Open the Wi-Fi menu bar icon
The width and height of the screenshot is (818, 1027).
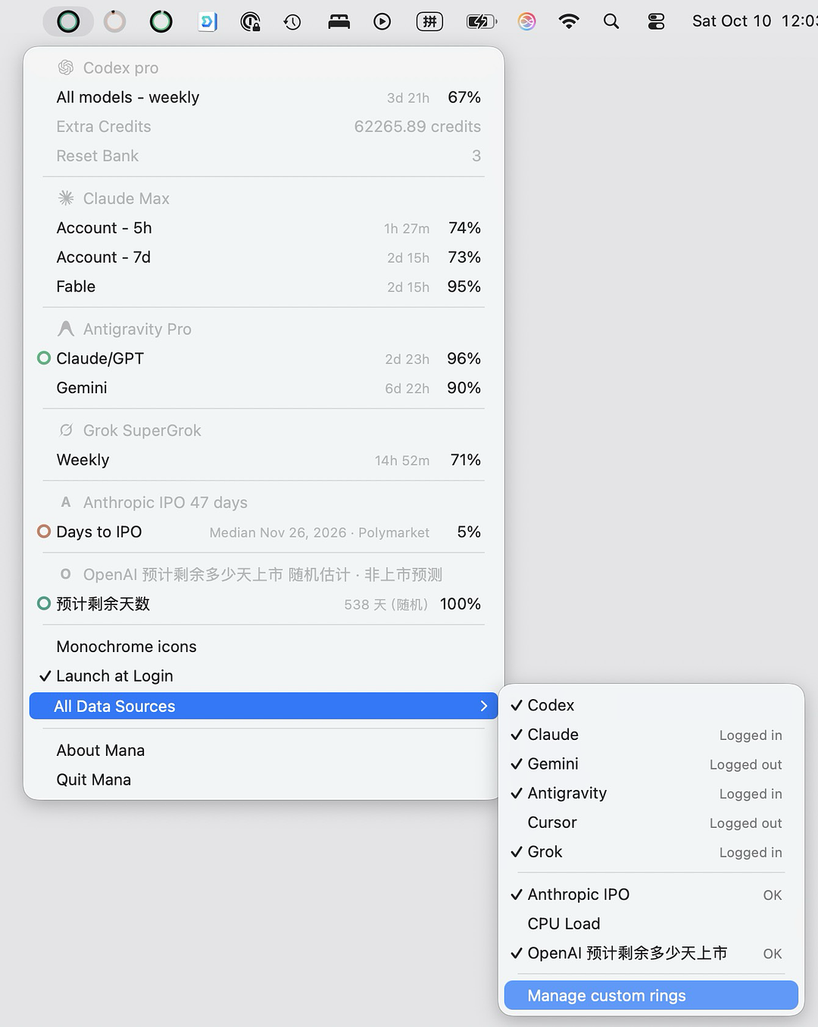pos(568,22)
